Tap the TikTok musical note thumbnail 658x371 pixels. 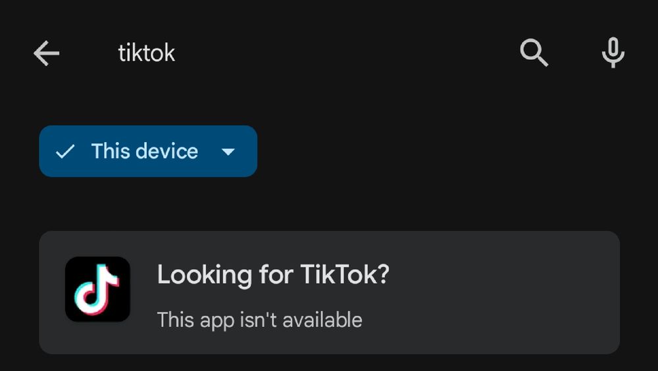pyautogui.click(x=97, y=289)
